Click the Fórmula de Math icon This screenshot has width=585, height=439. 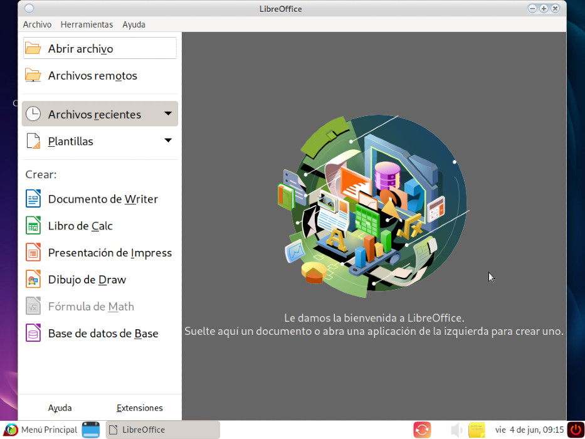33,306
